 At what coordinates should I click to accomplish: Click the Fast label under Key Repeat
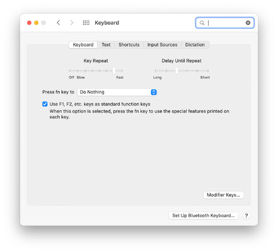120,77
